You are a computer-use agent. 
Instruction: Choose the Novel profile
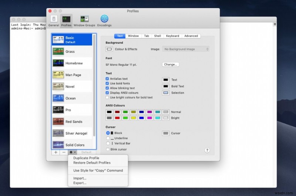[x=72, y=87]
